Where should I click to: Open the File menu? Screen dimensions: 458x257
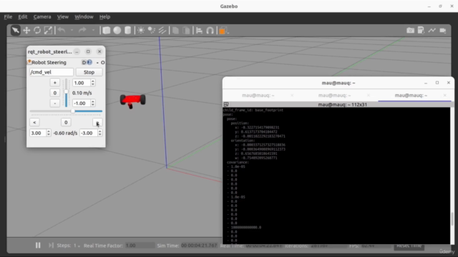pyautogui.click(x=8, y=17)
